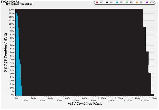Click the '40w' y-axis tick label
This screenshot has height=110, width=159.
(12, 67)
